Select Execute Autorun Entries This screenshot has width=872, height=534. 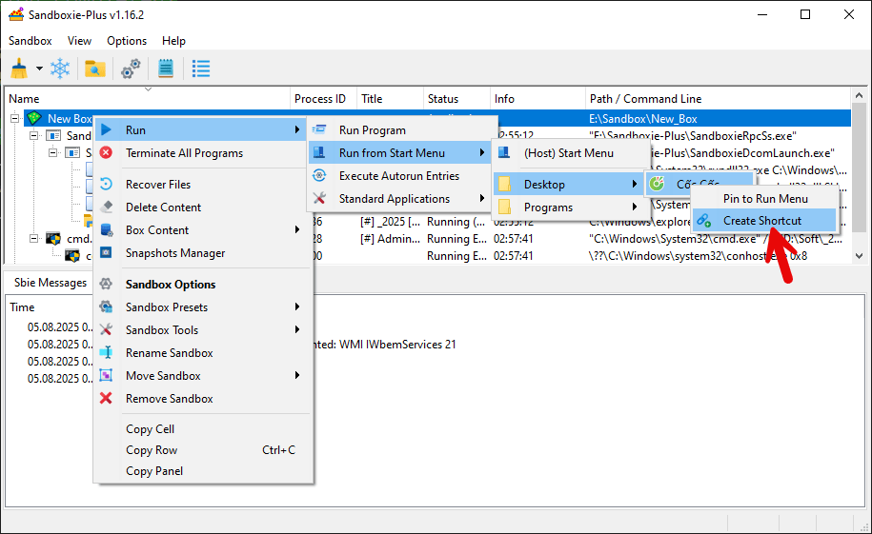[x=399, y=175]
